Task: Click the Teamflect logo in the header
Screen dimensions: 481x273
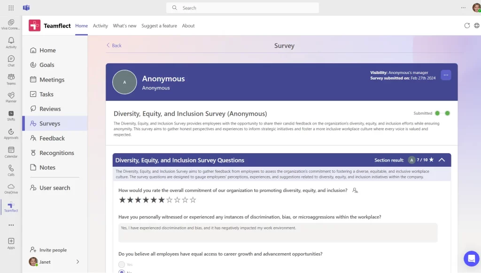Action: pos(34,26)
